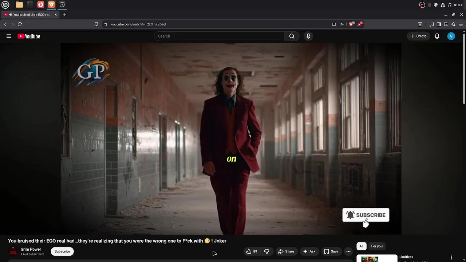466x262 pixels.
Task: Toggle the Brave sidebar panel
Action: [439, 24]
